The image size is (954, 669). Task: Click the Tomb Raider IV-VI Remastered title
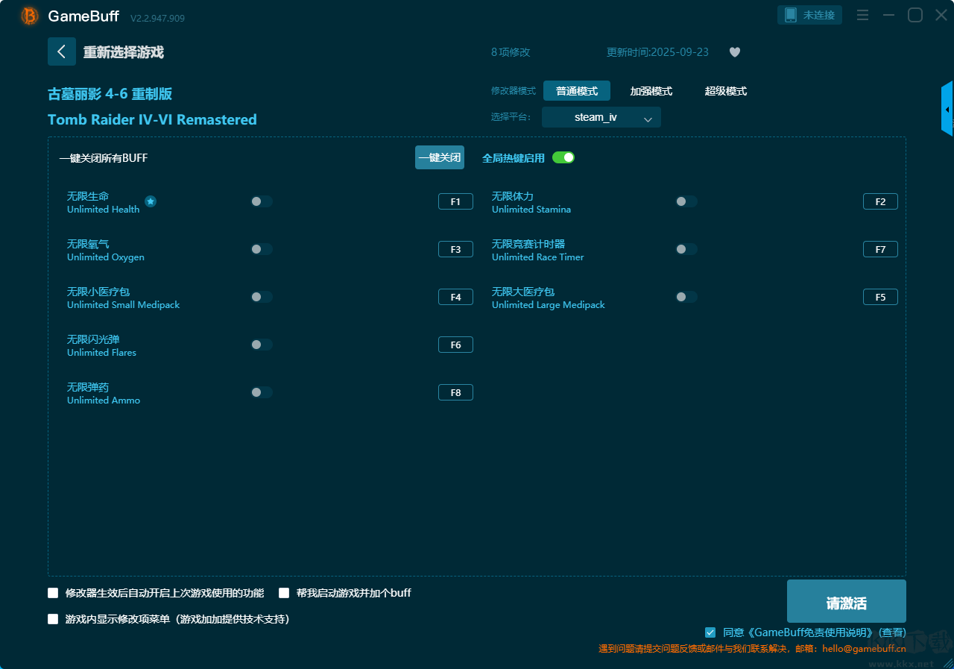coord(152,119)
